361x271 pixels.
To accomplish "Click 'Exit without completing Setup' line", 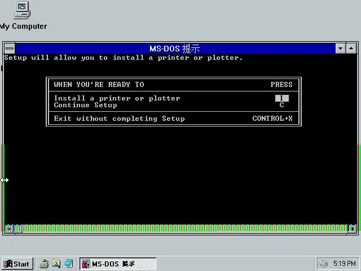I will pyautogui.click(x=119, y=119).
